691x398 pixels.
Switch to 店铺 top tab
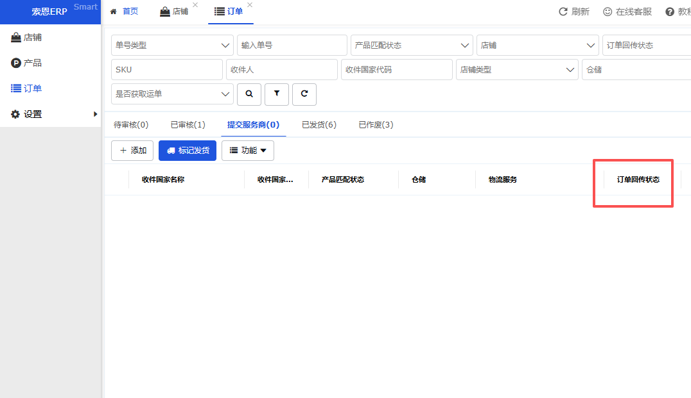coord(174,12)
